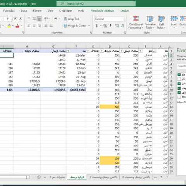Click the Decrease Font Size icon
The width and height of the screenshot is (186, 186).
pos(21,19)
